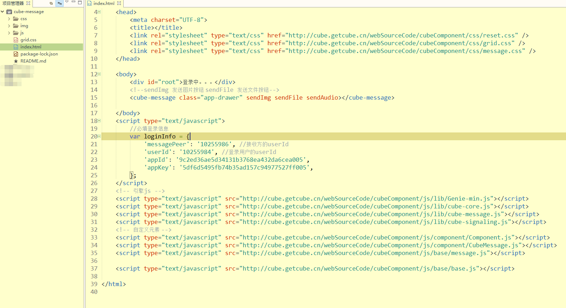Viewport: 566px width, 308px height.
Task: Collapse the cube-message project node
Action: point(2,12)
